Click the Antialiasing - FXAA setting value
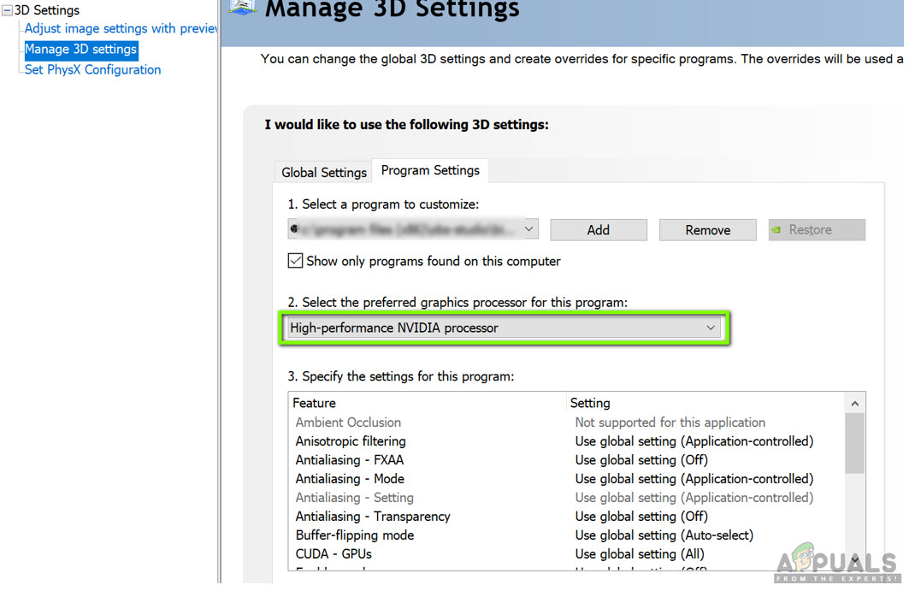909x591 pixels. (x=641, y=459)
